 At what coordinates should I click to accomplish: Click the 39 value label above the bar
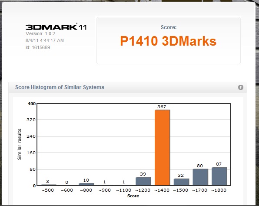click(x=143, y=174)
